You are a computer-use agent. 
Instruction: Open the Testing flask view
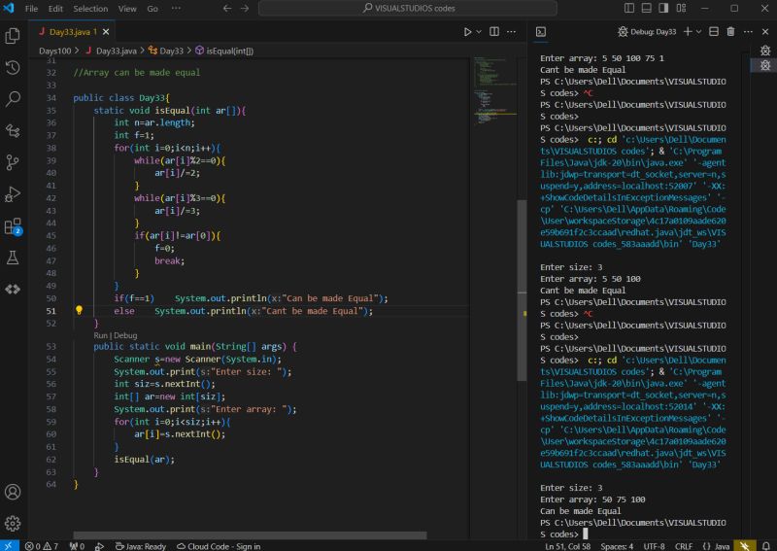tap(13, 258)
